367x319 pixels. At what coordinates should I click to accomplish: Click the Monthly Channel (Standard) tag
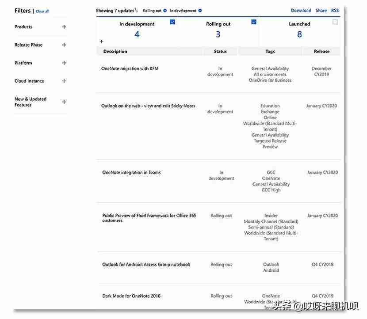click(x=271, y=221)
